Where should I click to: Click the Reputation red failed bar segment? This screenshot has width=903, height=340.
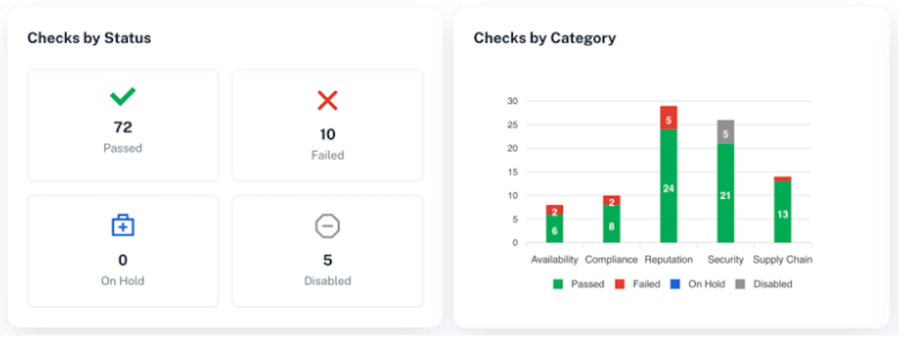668,118
